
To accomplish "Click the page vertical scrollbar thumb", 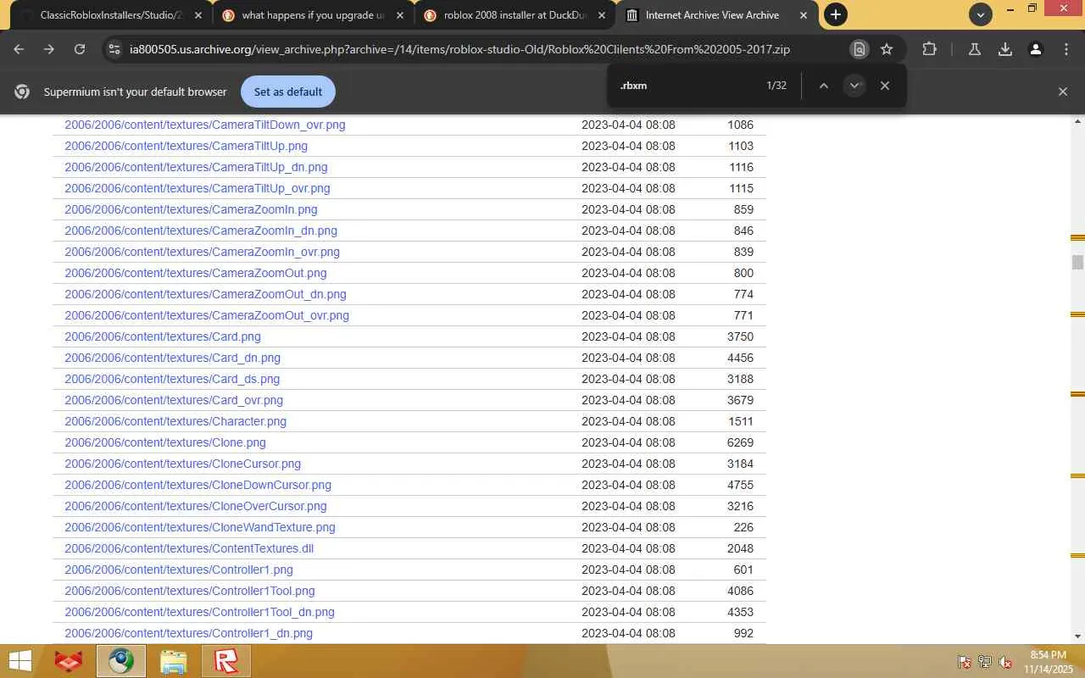I will pyautogui.click(x=1077, y=263).
